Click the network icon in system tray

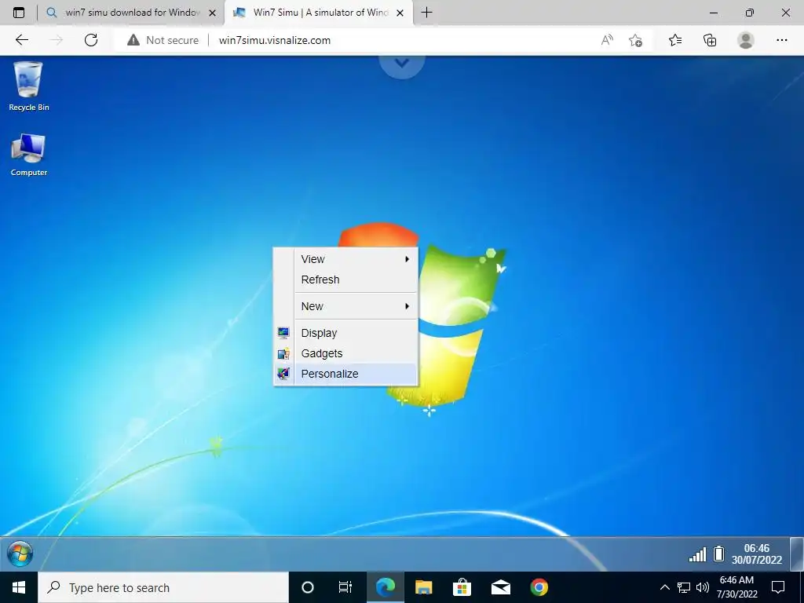pos(684,587)
